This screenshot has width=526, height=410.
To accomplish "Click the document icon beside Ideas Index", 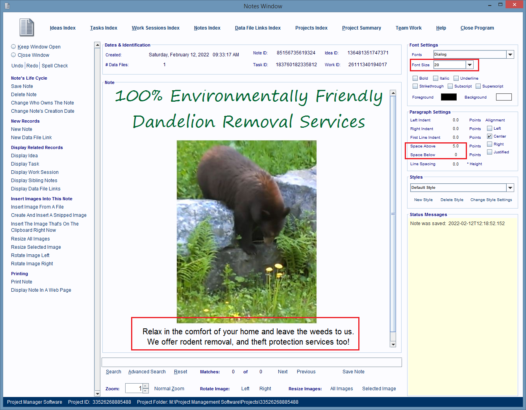I will (27, 28).
